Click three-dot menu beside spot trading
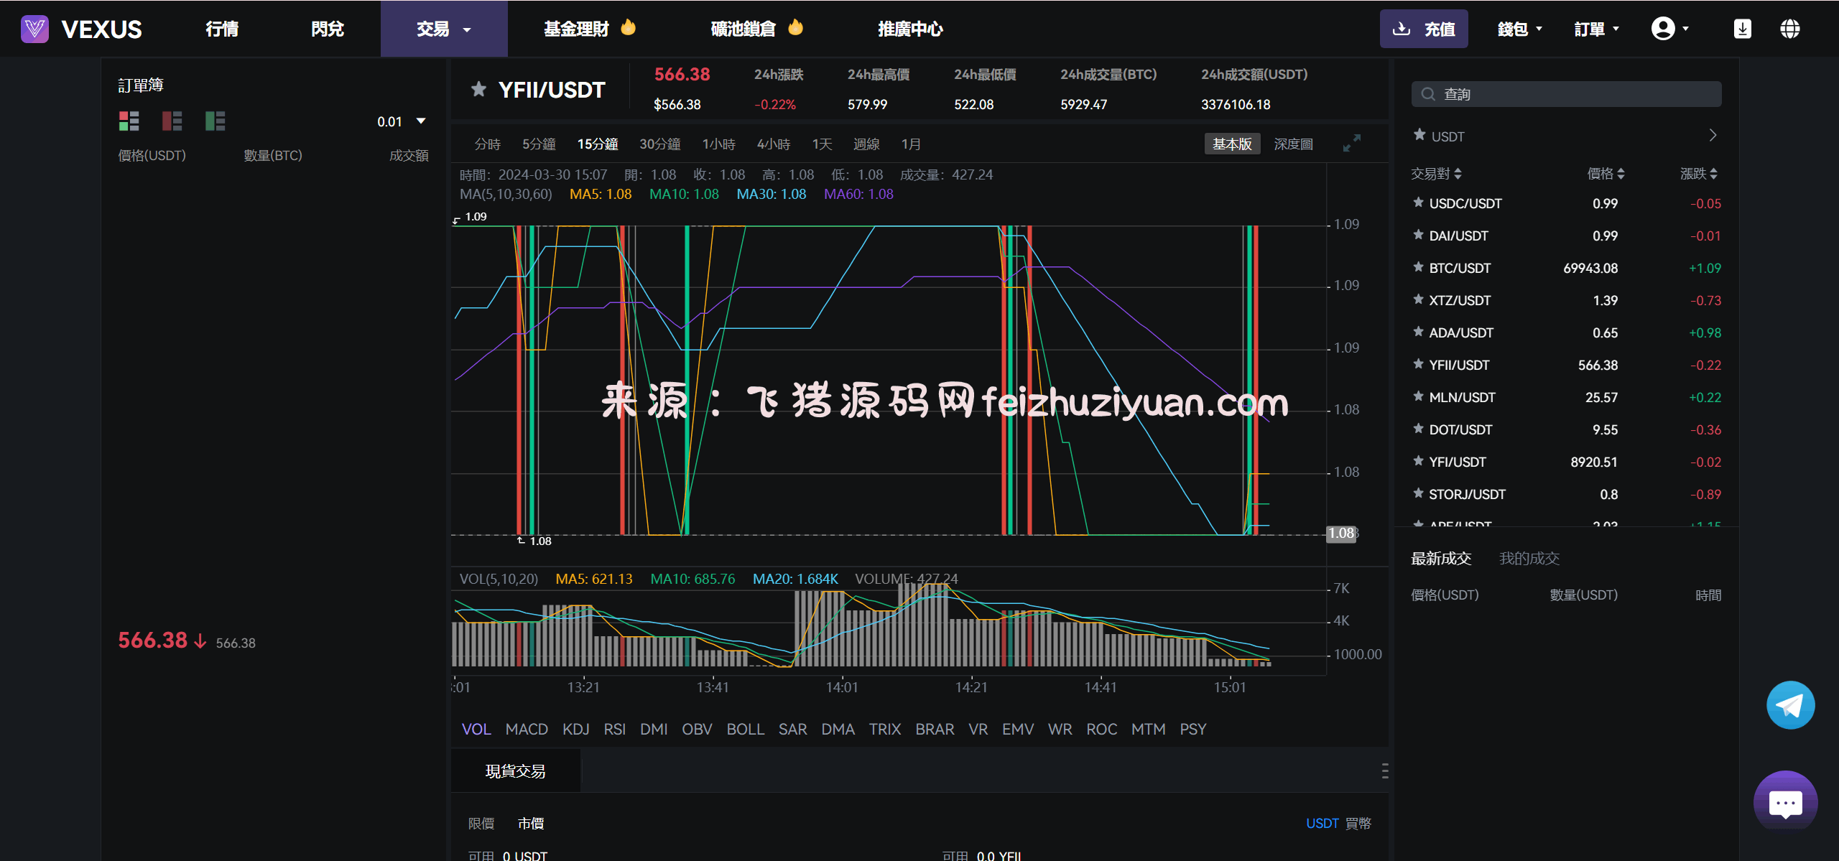1839x861 pixels. (1384, 771)
